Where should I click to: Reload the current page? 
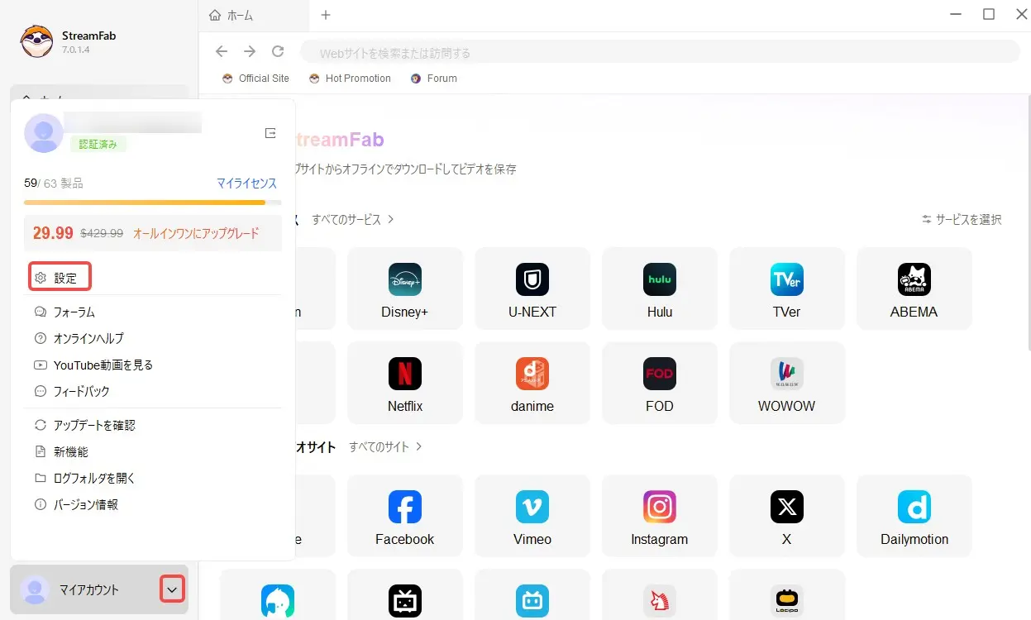[x=278, y=51]
